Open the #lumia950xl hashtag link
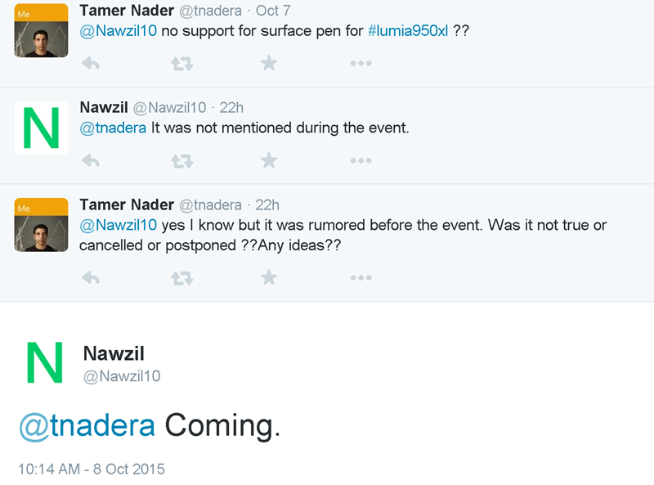This screenshot has height=485, width=654. (x=408, y=31)
